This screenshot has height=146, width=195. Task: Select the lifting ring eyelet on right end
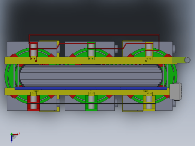[187, 60]
